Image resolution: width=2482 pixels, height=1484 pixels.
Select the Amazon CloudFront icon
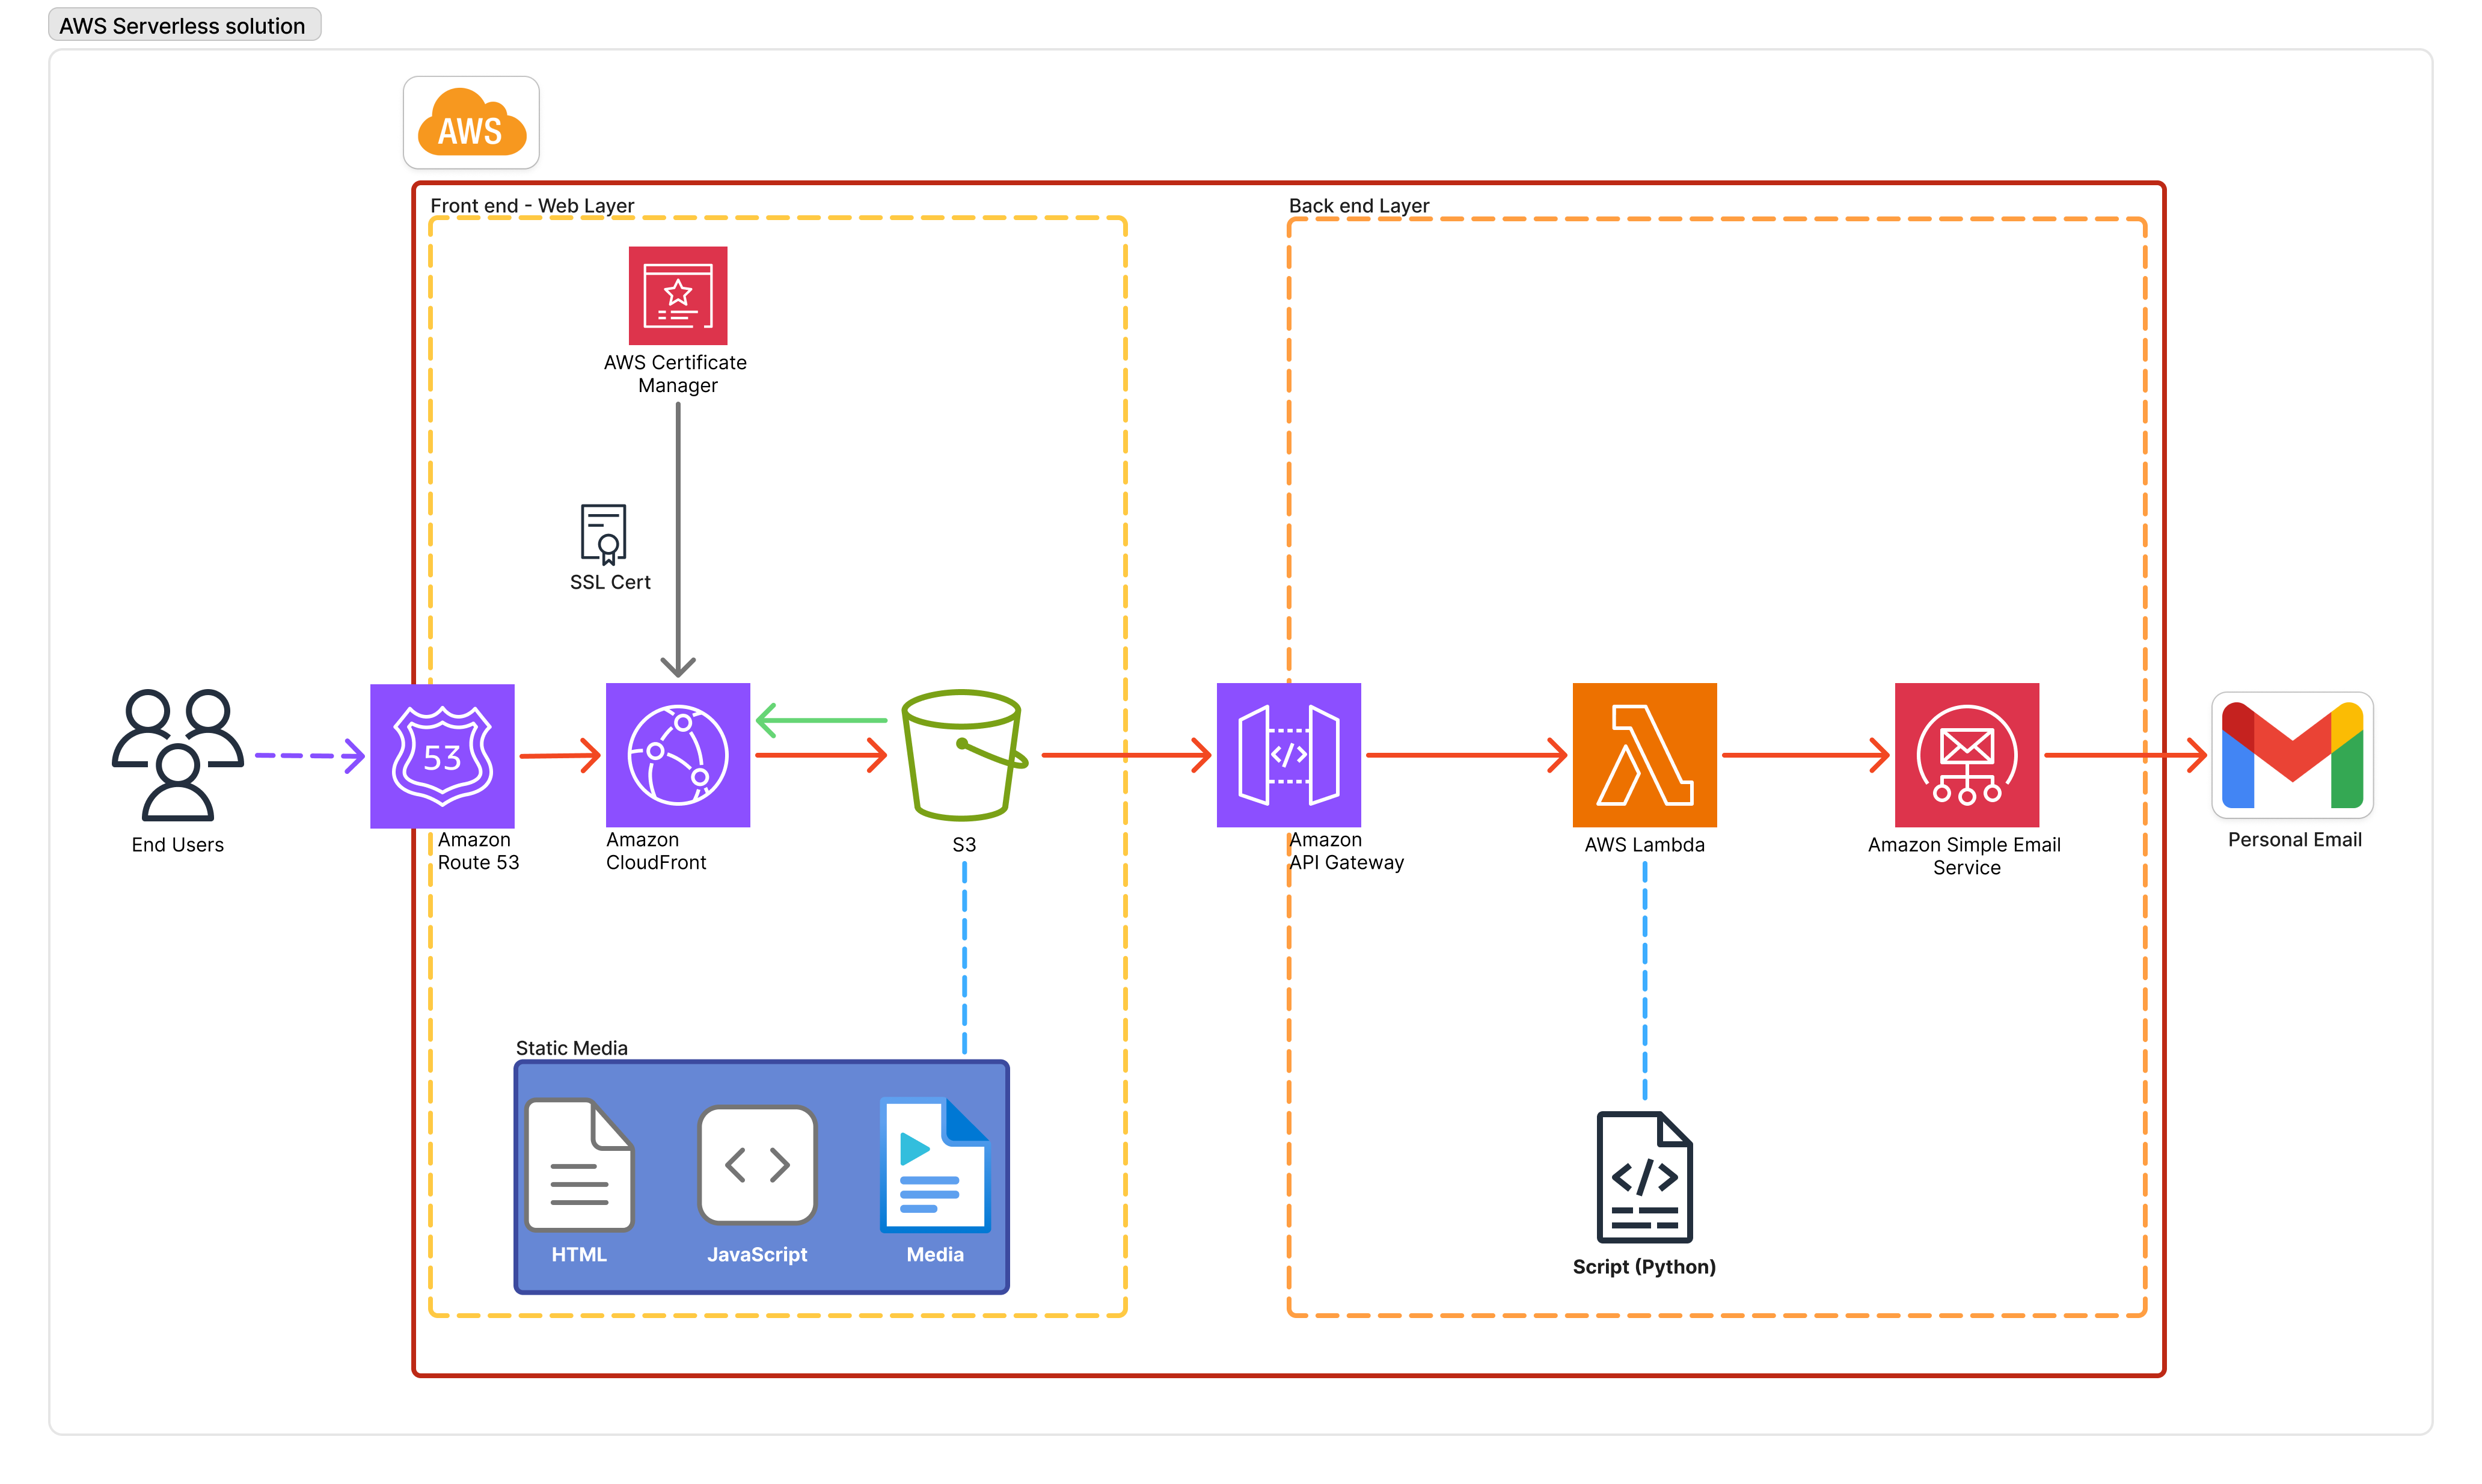pos(677,754)
